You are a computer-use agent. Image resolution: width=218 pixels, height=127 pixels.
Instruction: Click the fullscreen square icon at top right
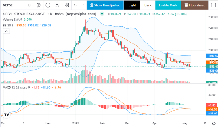point(213,5)
